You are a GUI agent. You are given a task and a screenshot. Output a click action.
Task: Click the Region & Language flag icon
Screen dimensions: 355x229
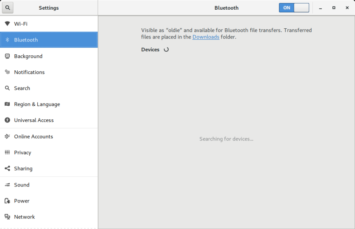pos(7,104)
